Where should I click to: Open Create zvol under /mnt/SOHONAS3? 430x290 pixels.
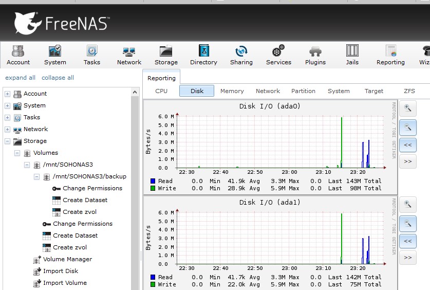70,247
